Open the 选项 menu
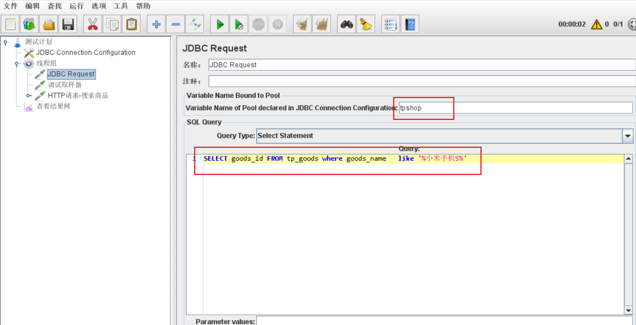Viewport: 636px width, 325px height. (99, 6)
